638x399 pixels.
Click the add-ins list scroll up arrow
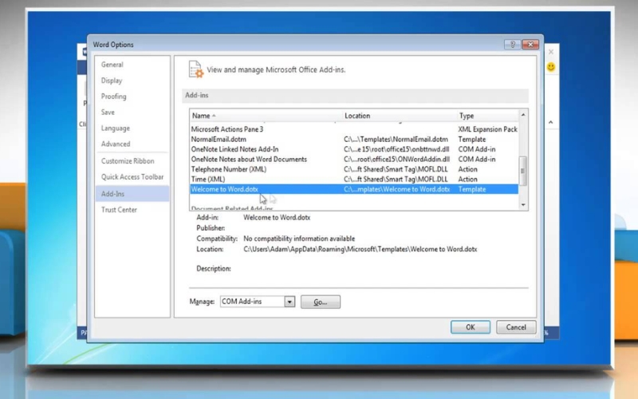[523, 115]
